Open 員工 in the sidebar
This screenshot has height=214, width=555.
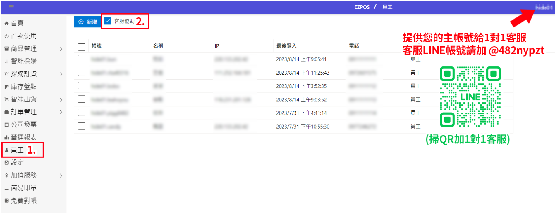tap(17, 150)
